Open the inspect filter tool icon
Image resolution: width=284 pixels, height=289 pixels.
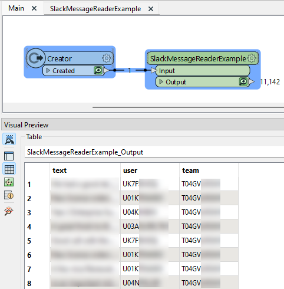point(9,211)
